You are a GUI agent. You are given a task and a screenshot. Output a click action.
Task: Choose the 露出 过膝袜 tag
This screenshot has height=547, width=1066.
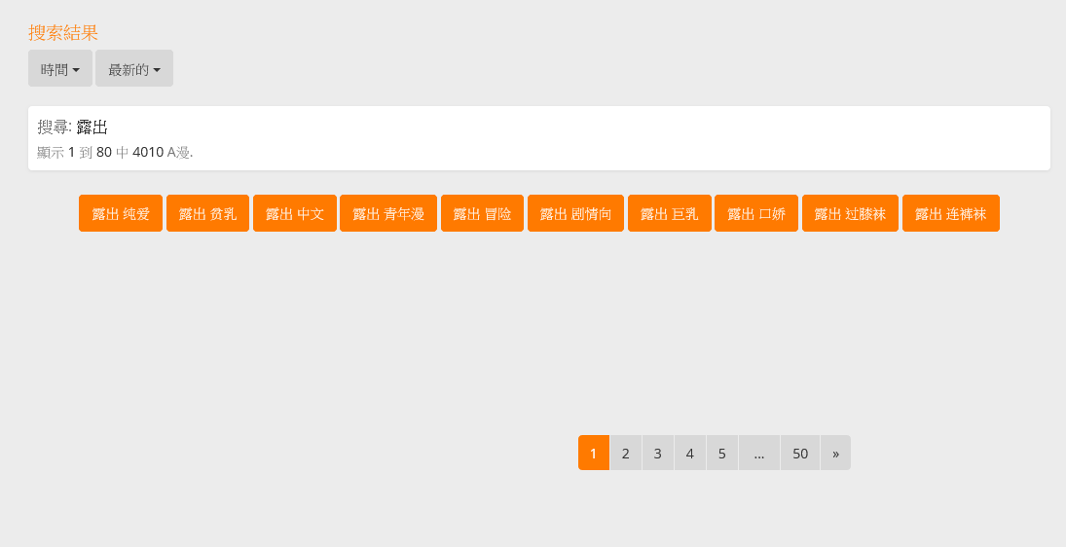click(x=850, y=214)
